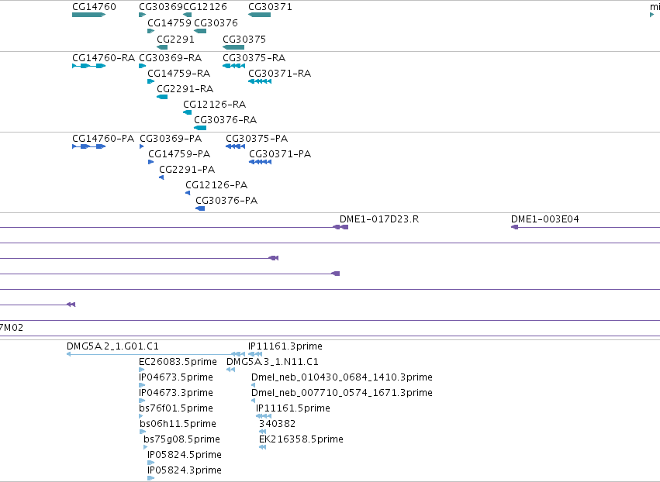Pick the CG30371 gene label
Viewport: 660px width, 482px height.
pyautogui.click(x=270, y=7)
